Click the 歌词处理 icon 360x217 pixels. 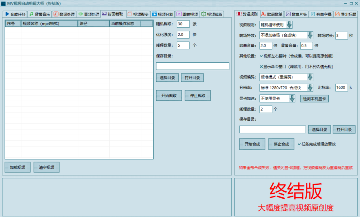[56, 14]
